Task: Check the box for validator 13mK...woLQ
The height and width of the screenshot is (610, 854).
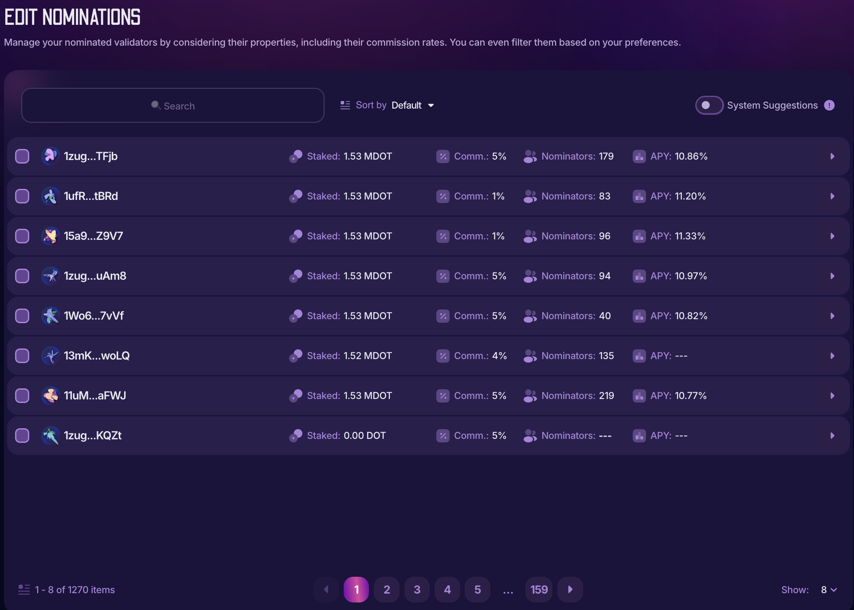Action: point(22,356)
